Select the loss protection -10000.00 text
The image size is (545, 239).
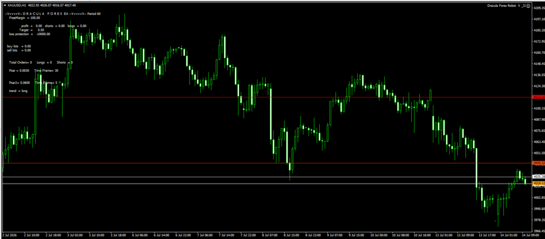pos(30,35)
